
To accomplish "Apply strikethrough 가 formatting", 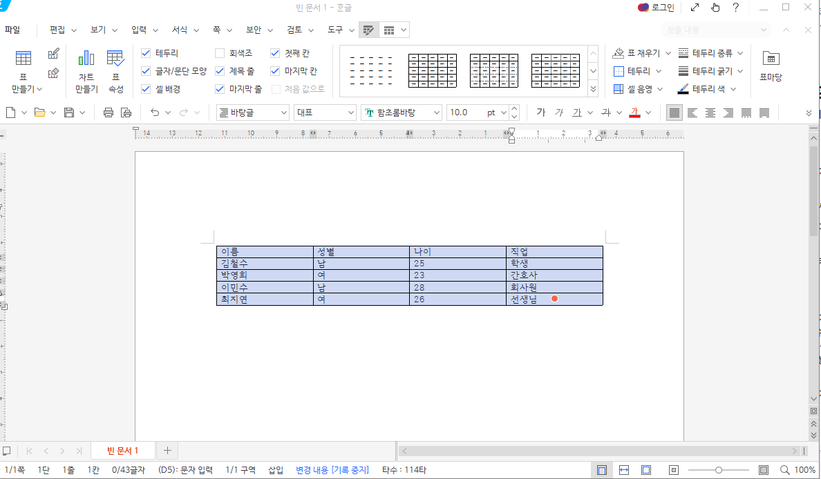I will [606, 113].
